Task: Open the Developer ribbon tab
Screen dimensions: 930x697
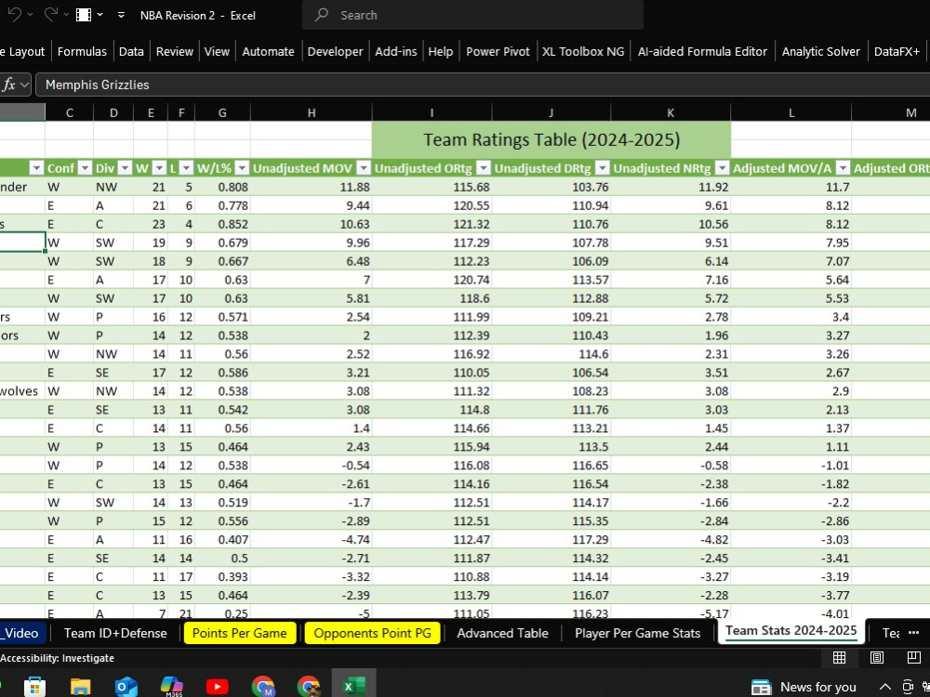Action: pyautogui.click(x=335, y=51)
